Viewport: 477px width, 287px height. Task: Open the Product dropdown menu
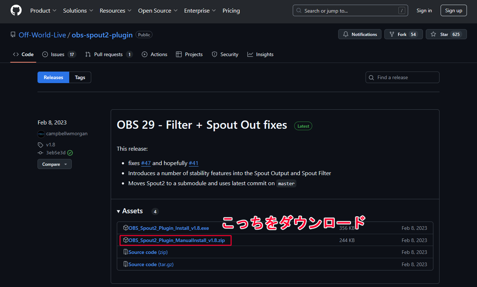click(x=43, y=11)
